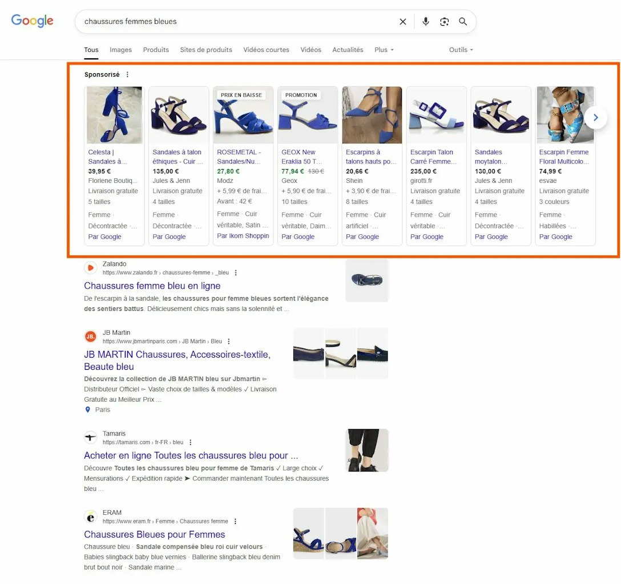Click Par Google under the girotti.fr product
This screenshot has height=584, width=621.
(427, 237)
